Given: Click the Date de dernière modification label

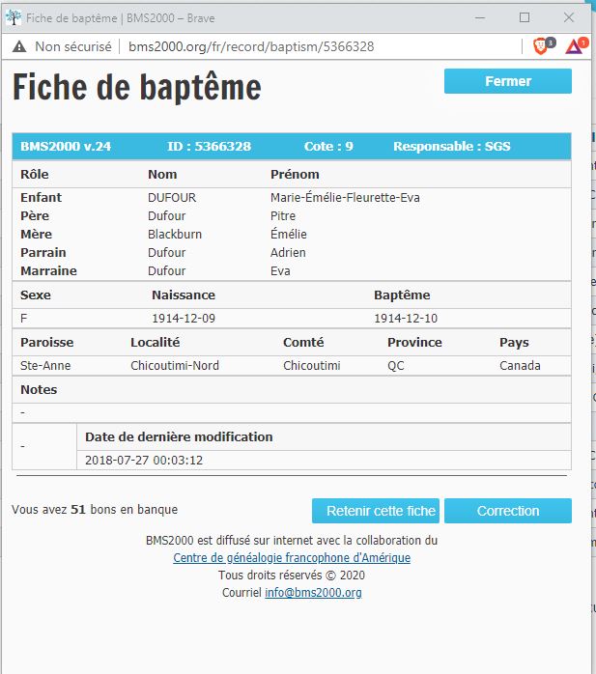Looking at the screenshot, I should click(179, 436).
